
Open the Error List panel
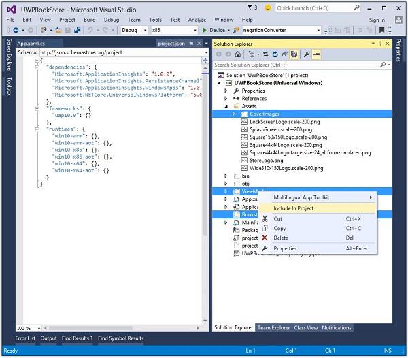[25, 338]
